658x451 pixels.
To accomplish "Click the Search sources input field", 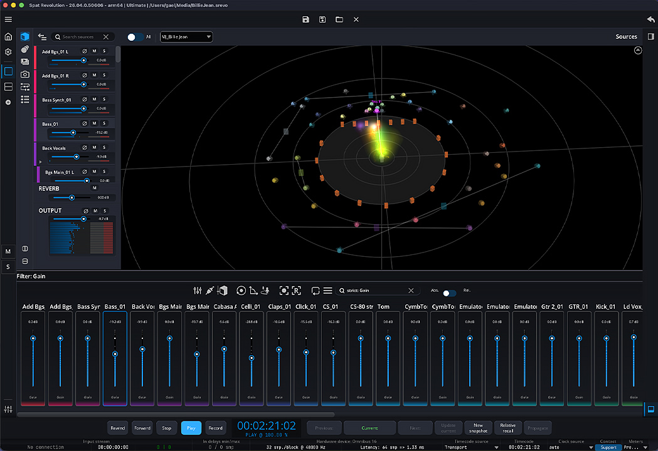I will point(80,37).
